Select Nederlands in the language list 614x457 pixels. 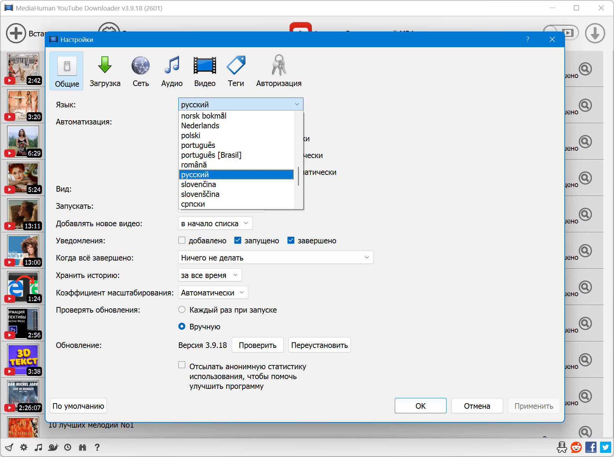[x=200, y=126]
